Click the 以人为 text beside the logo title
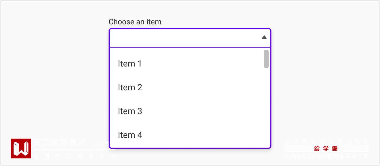Screen dimensions: 380x166 [x=101, y=144]
